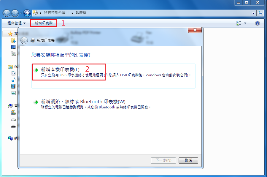Click the blue up-arrow icon beside address bar
The image size is (267, 177).
(x=27, y=13)
